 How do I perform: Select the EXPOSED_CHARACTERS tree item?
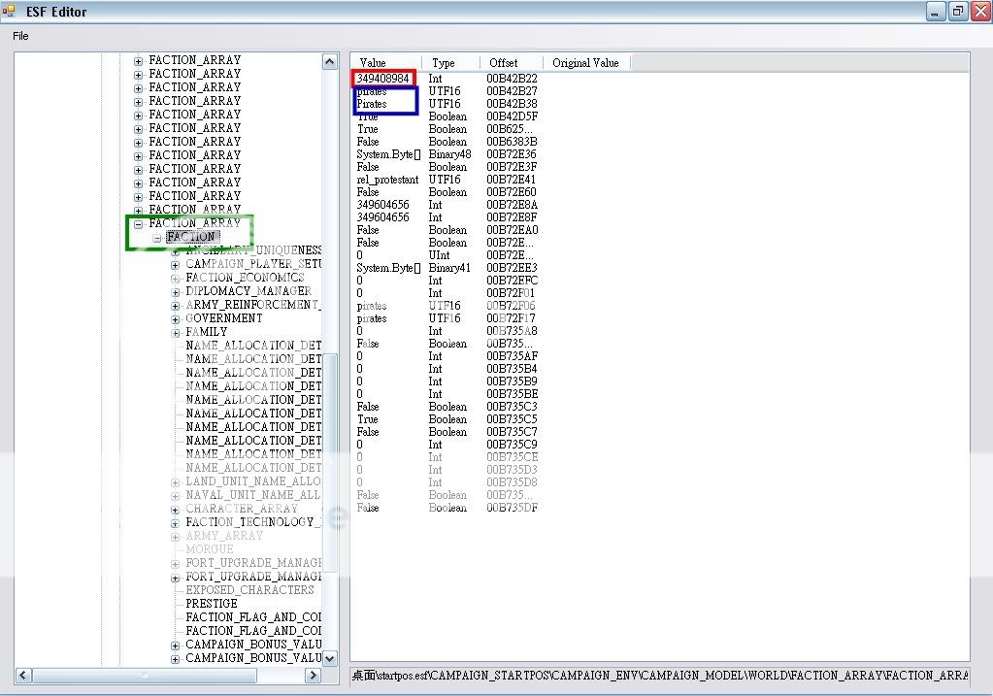(249, 590)
